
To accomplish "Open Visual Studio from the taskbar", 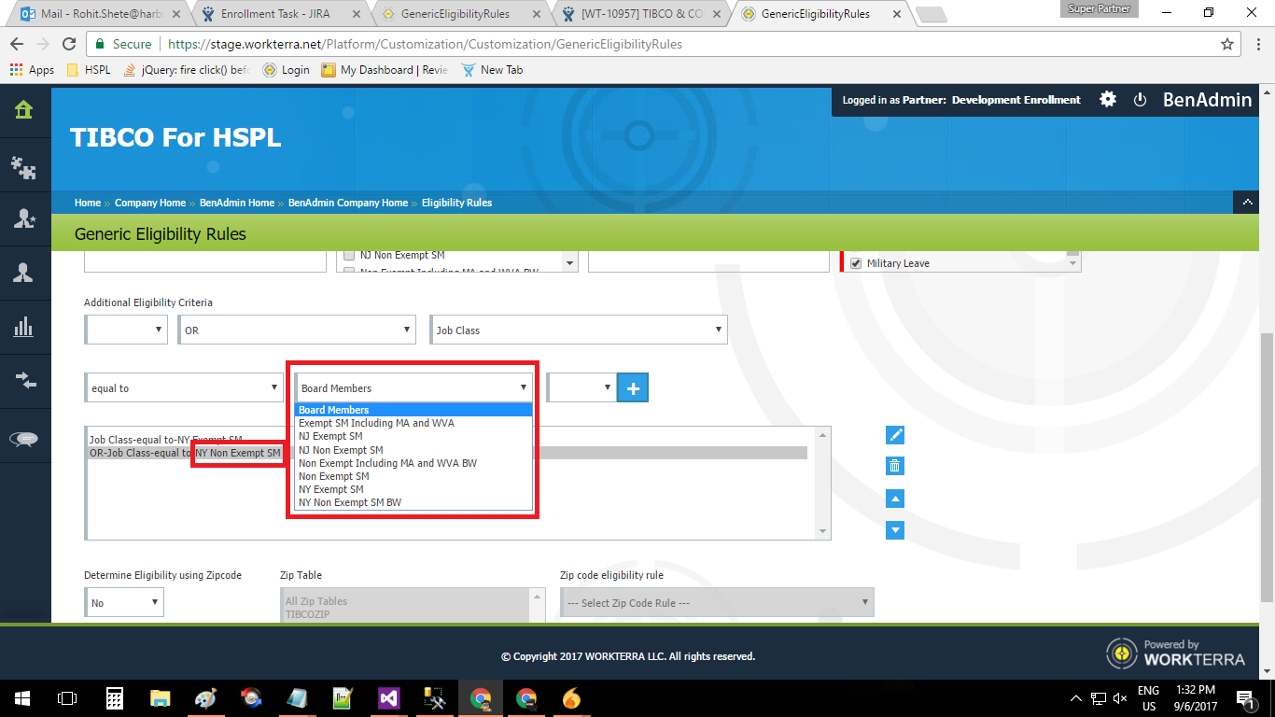I will 389,698.
